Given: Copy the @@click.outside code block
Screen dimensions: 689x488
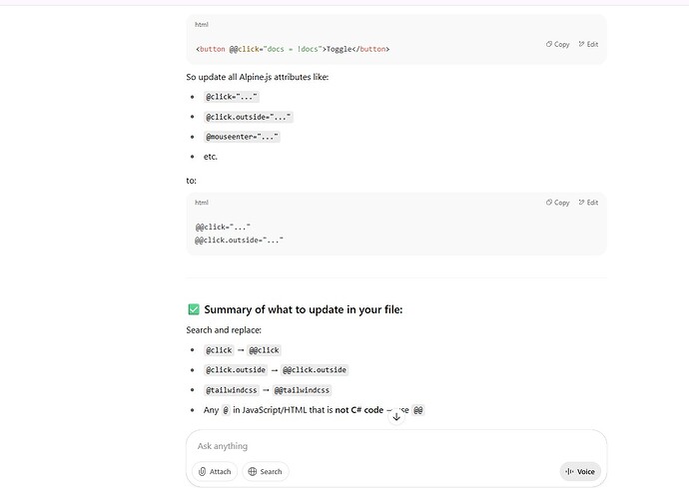Looking at the screenshot, I should (x=557, y=203).
